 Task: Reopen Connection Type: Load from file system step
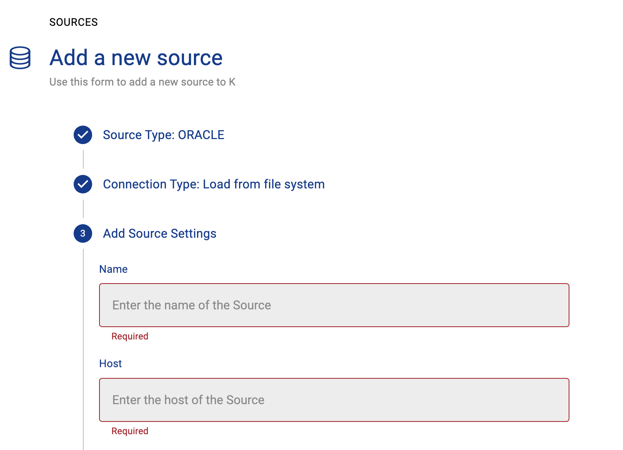(214, 184)
